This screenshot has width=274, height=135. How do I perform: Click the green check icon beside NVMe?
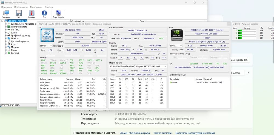[x=171, y=82]
